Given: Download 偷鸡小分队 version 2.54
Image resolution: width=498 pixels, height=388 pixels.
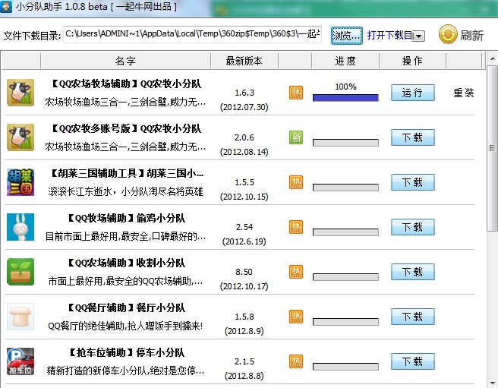Looking at the screenshot, I should coord(412,227).
